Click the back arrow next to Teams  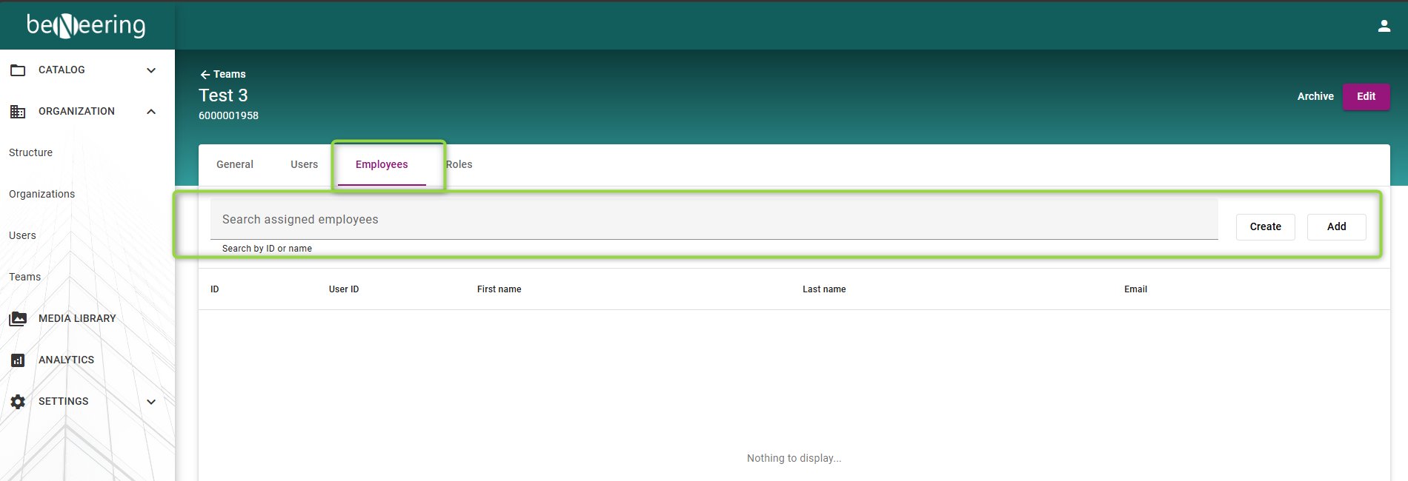pyautogui.click(x=205, y=75)
